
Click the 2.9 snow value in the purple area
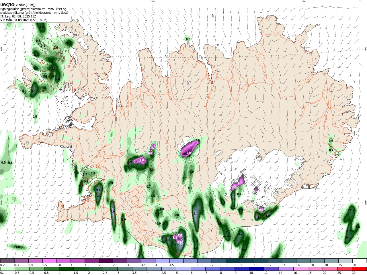(189, 153)
